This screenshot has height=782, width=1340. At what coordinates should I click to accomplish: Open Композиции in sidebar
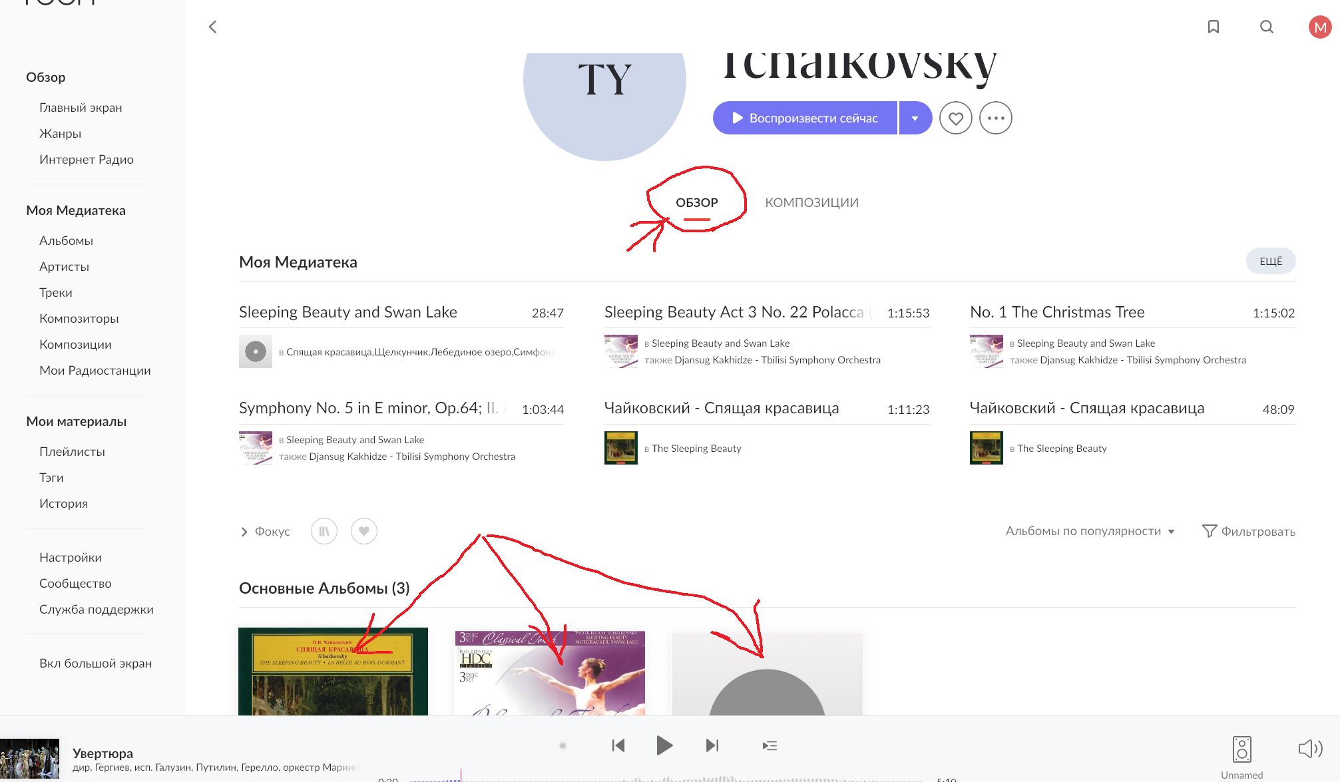click(x=75, y=344)
